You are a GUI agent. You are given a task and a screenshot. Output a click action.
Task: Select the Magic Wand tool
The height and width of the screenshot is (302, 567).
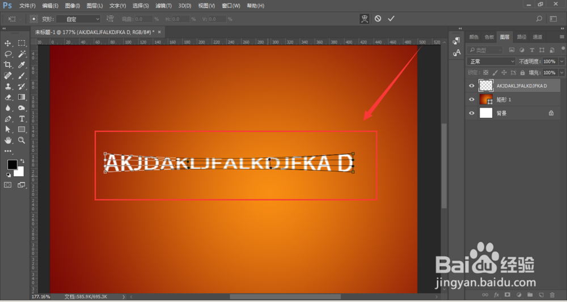click(22, 54)
